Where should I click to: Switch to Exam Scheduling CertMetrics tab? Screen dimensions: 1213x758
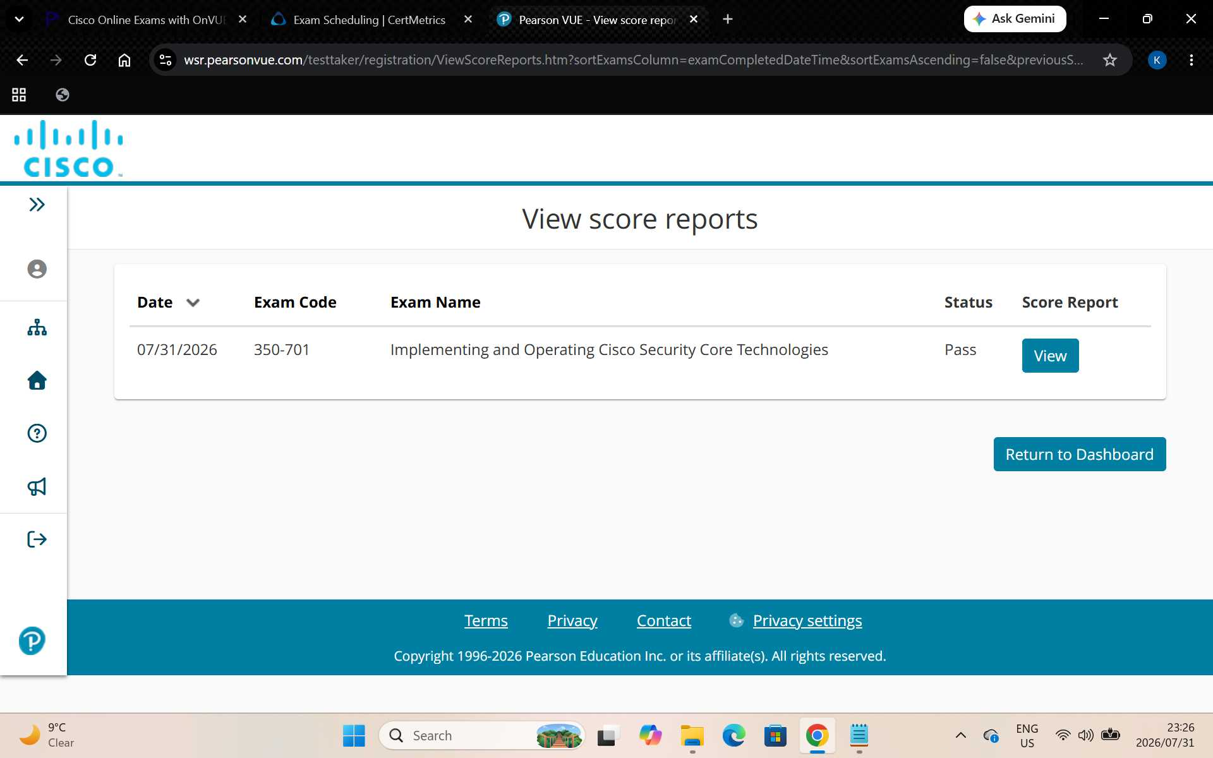point(370,20)
